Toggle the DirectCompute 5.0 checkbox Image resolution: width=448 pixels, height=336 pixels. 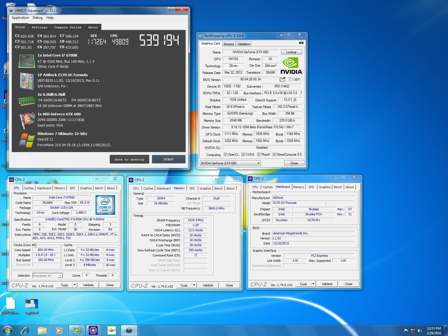click(x=274, y=155)
